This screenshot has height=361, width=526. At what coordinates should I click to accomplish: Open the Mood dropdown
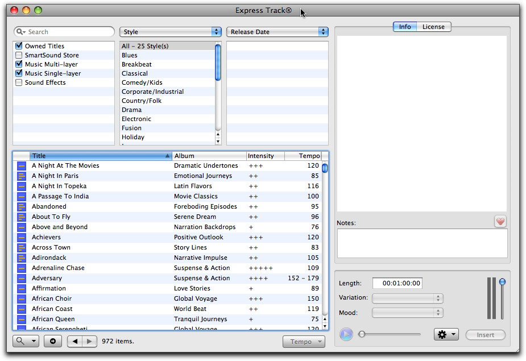pyautogui.click(x=408, y=313)
